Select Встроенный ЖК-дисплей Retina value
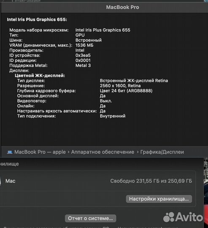 click(x=134, y=81)
